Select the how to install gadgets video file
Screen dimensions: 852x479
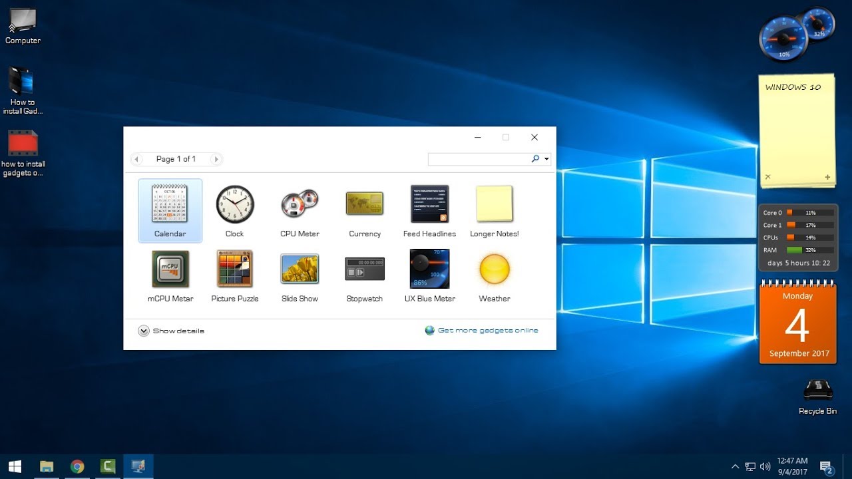23,153
